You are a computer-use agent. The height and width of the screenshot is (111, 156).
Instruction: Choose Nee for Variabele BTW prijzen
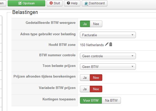tap(96, 89)
